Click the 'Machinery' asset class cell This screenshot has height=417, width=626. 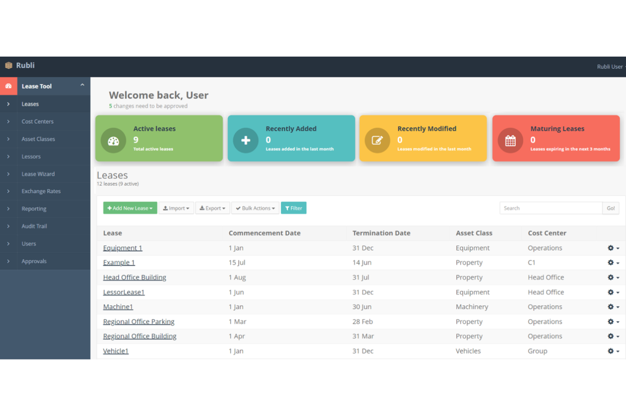[472, 307]
